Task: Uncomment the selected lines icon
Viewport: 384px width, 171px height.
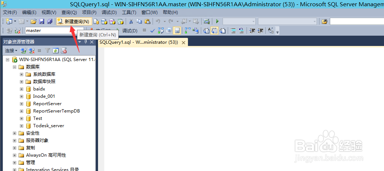Action: [241, 31]
